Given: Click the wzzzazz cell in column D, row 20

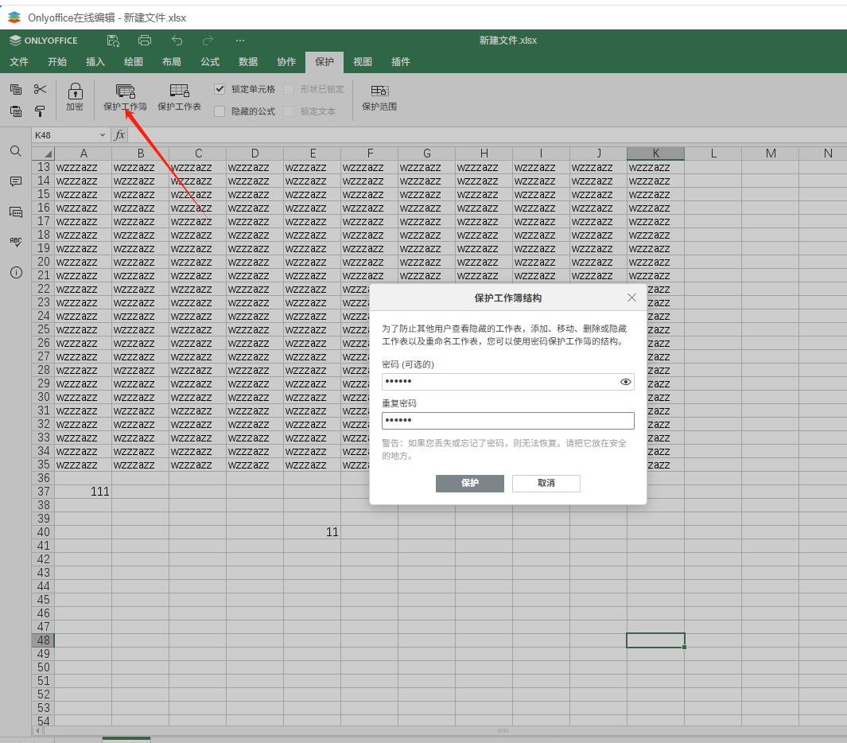Looking at the screenshot, I should coord(255,262).
